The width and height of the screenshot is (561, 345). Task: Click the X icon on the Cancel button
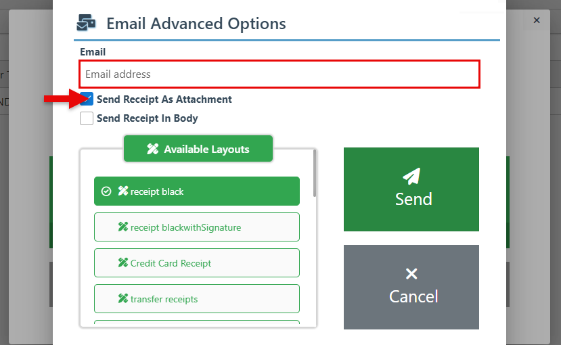411,274
